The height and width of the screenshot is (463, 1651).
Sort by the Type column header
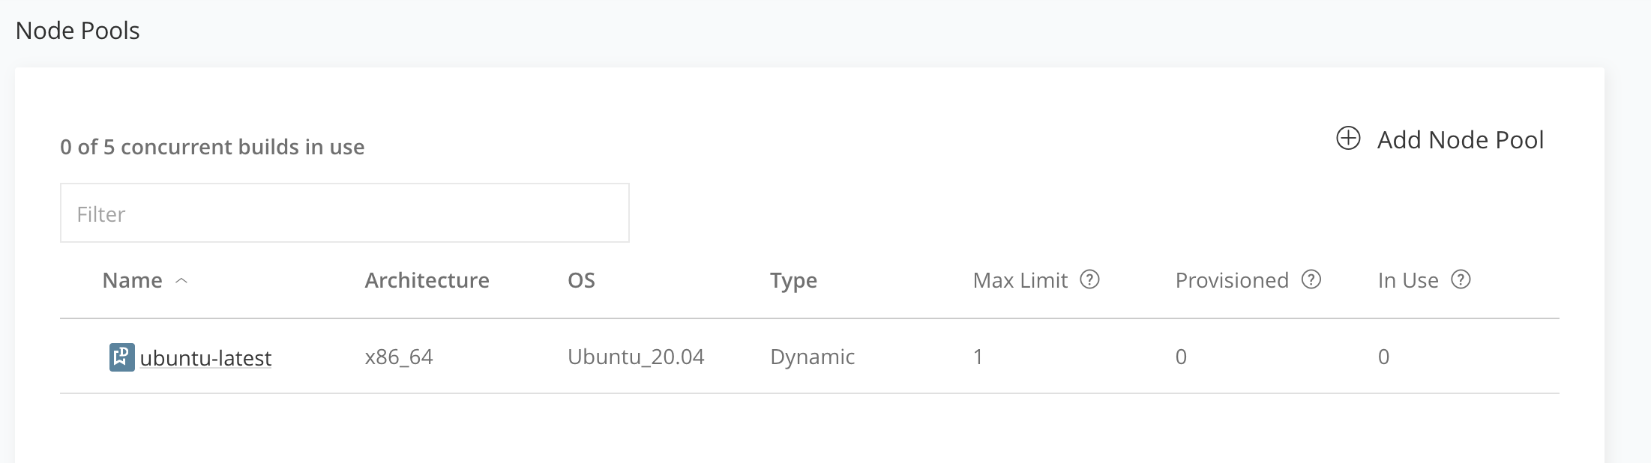[793, 280]
